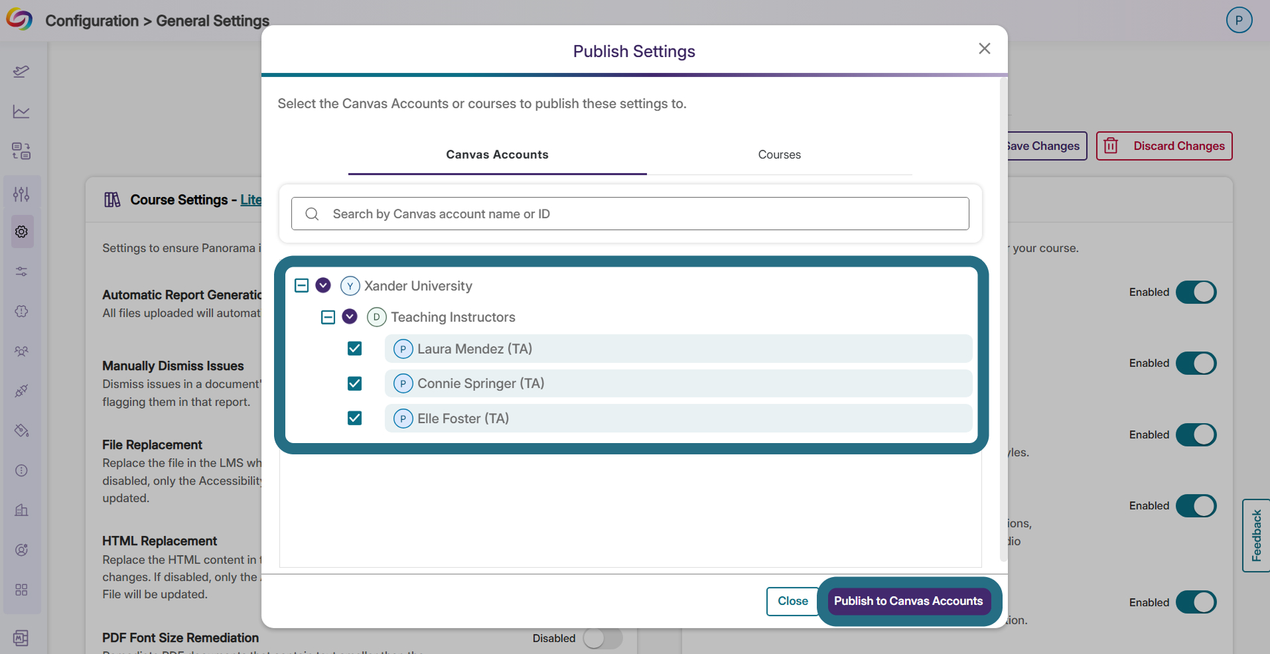Click the profile avatar P icon
Image resolution: width=1270 pixels, height=654 pixels.
[1239, 20]
